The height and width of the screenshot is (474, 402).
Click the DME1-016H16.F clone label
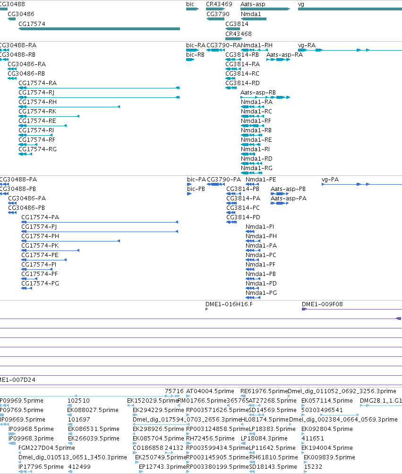pyautogui.click(x=229, y=304)
